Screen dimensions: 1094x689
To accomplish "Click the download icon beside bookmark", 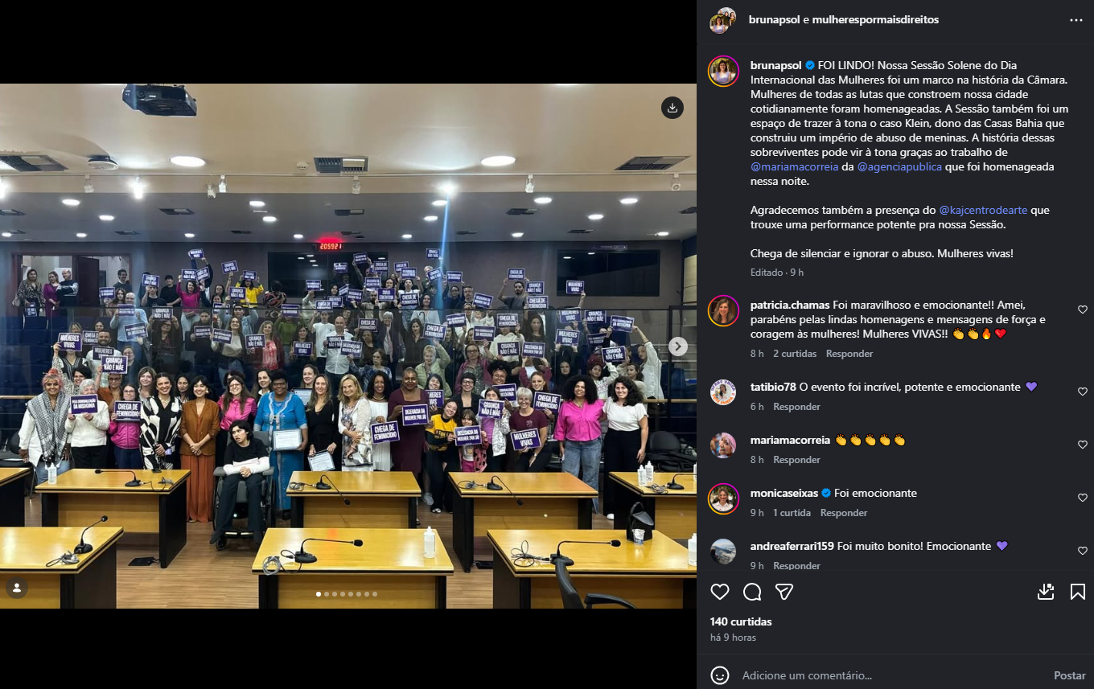I will click(1046, 593).
